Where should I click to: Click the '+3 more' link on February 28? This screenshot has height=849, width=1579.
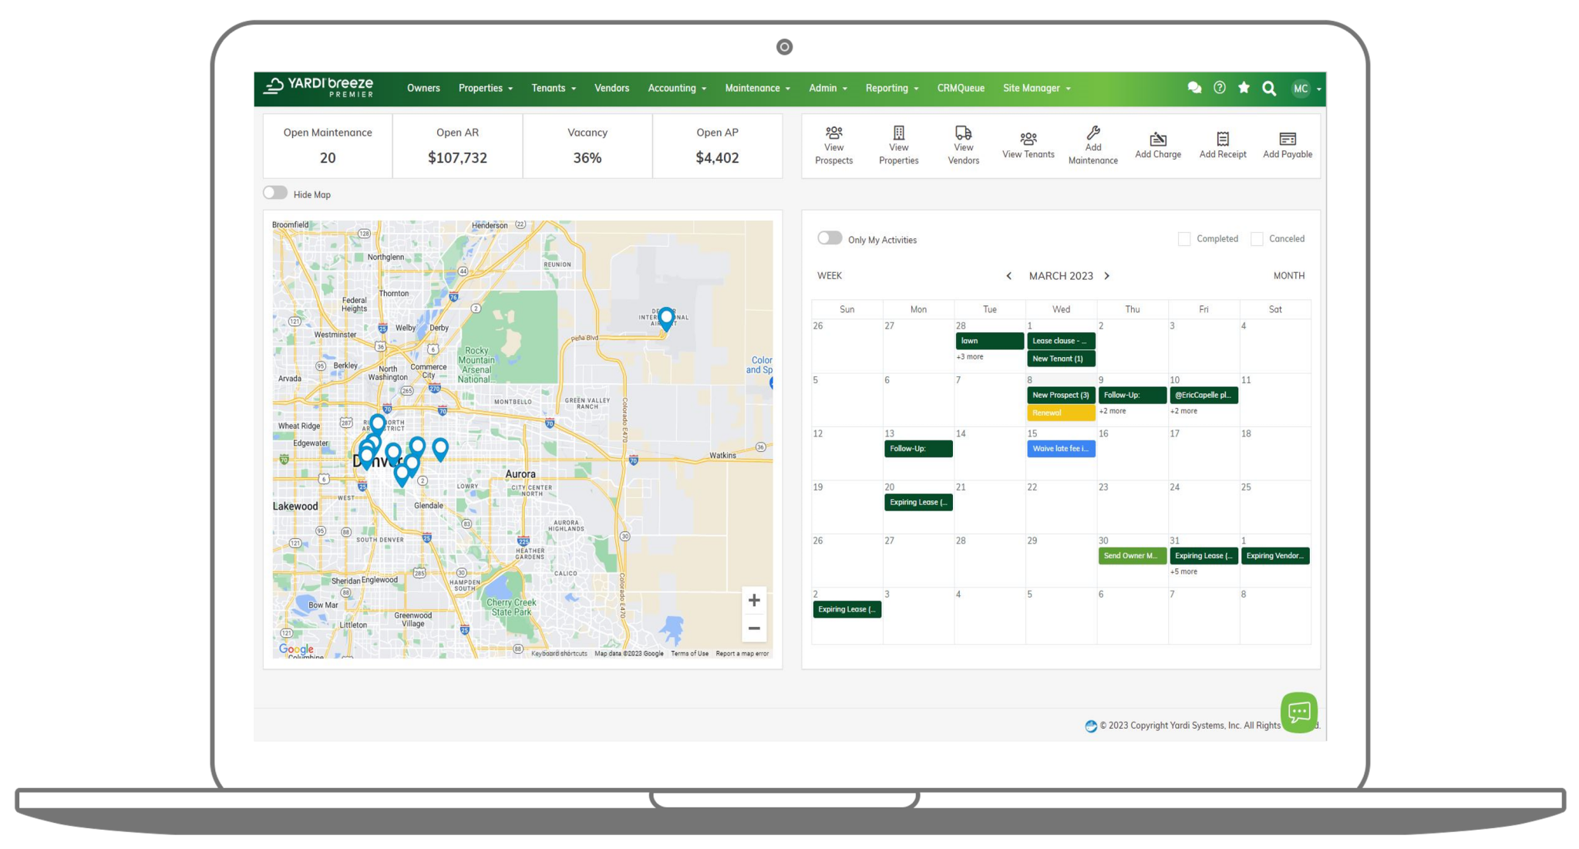[970, 357]
